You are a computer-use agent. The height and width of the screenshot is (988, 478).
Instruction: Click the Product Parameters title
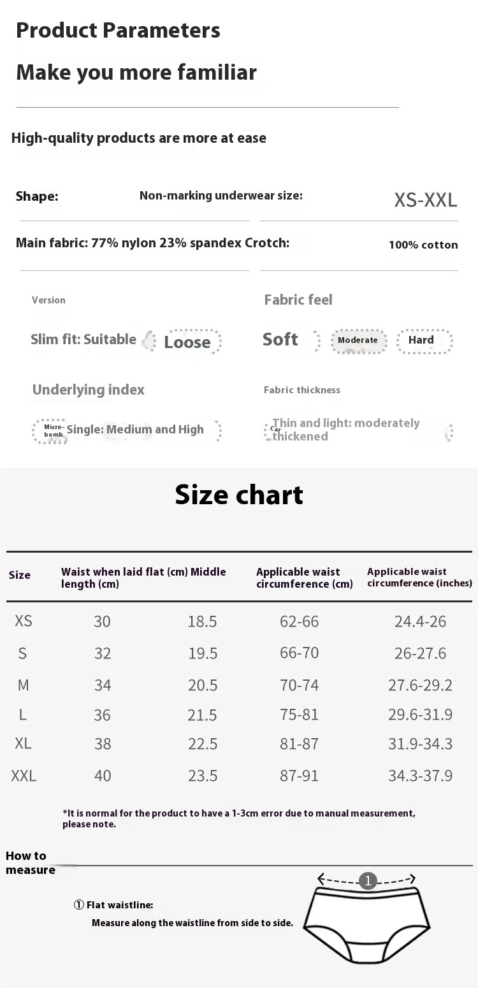coord(118,31)
